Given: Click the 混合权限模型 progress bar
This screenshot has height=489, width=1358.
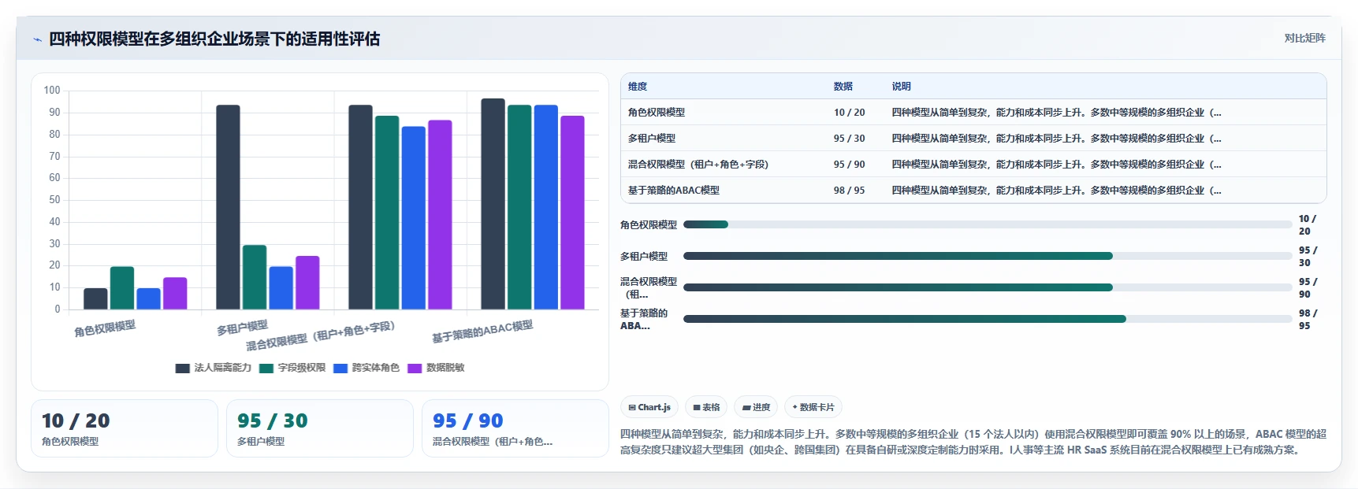Looking at the screenshot, I should pyautogui.click(x=988, y=287).
